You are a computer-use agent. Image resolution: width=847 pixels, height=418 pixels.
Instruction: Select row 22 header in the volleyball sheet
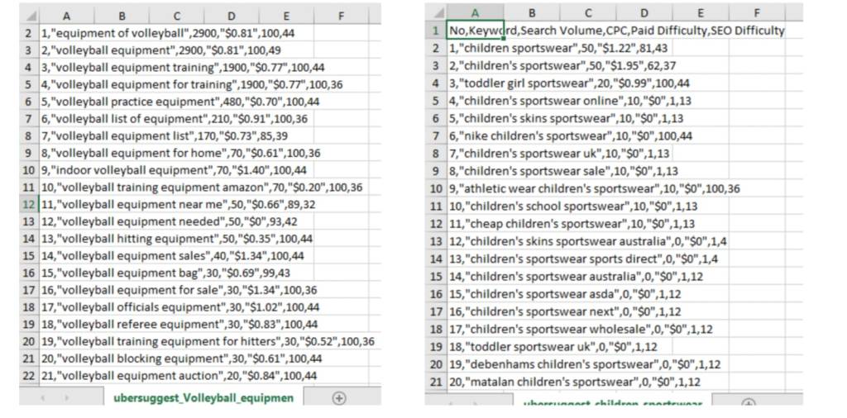pos(28,375)
